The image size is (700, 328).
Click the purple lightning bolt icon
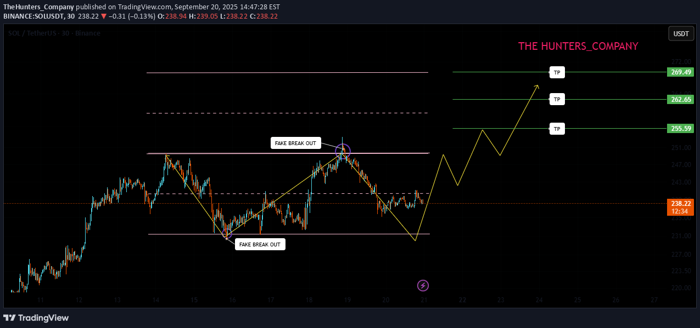pyautogui.click(x=423, y=285)
